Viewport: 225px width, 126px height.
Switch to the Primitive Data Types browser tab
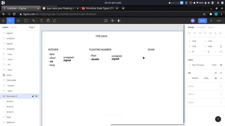point(100,8)
